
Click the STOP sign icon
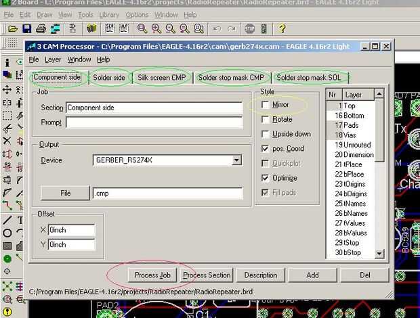click(x=249, y=28)
